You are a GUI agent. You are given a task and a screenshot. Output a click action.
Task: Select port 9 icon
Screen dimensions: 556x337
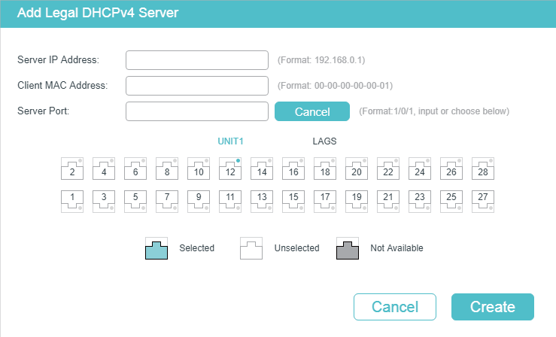pos(199,202)
